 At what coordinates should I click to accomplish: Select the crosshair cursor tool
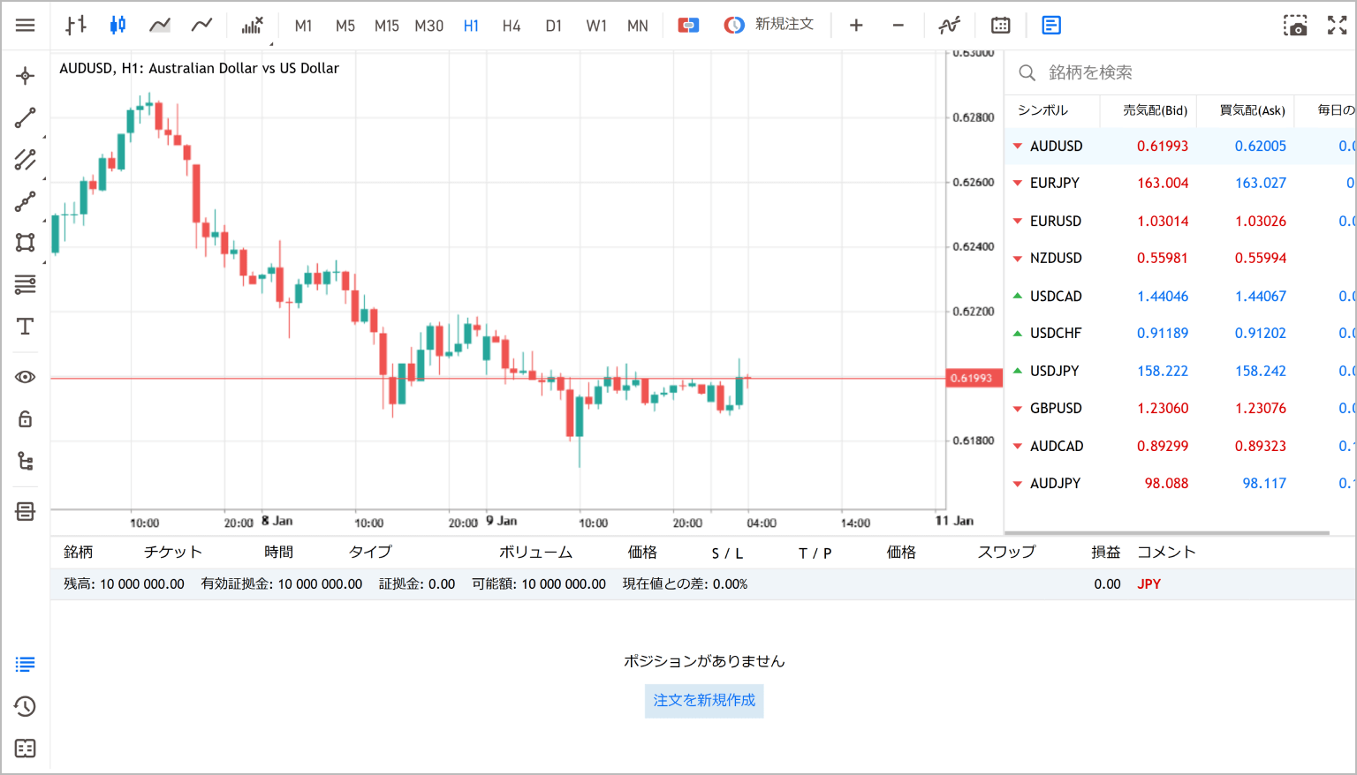tap(26, 76)
